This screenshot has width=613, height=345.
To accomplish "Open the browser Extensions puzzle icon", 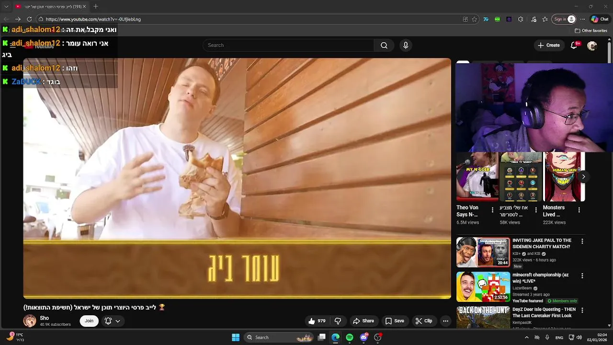I will [x=521, y=19].
